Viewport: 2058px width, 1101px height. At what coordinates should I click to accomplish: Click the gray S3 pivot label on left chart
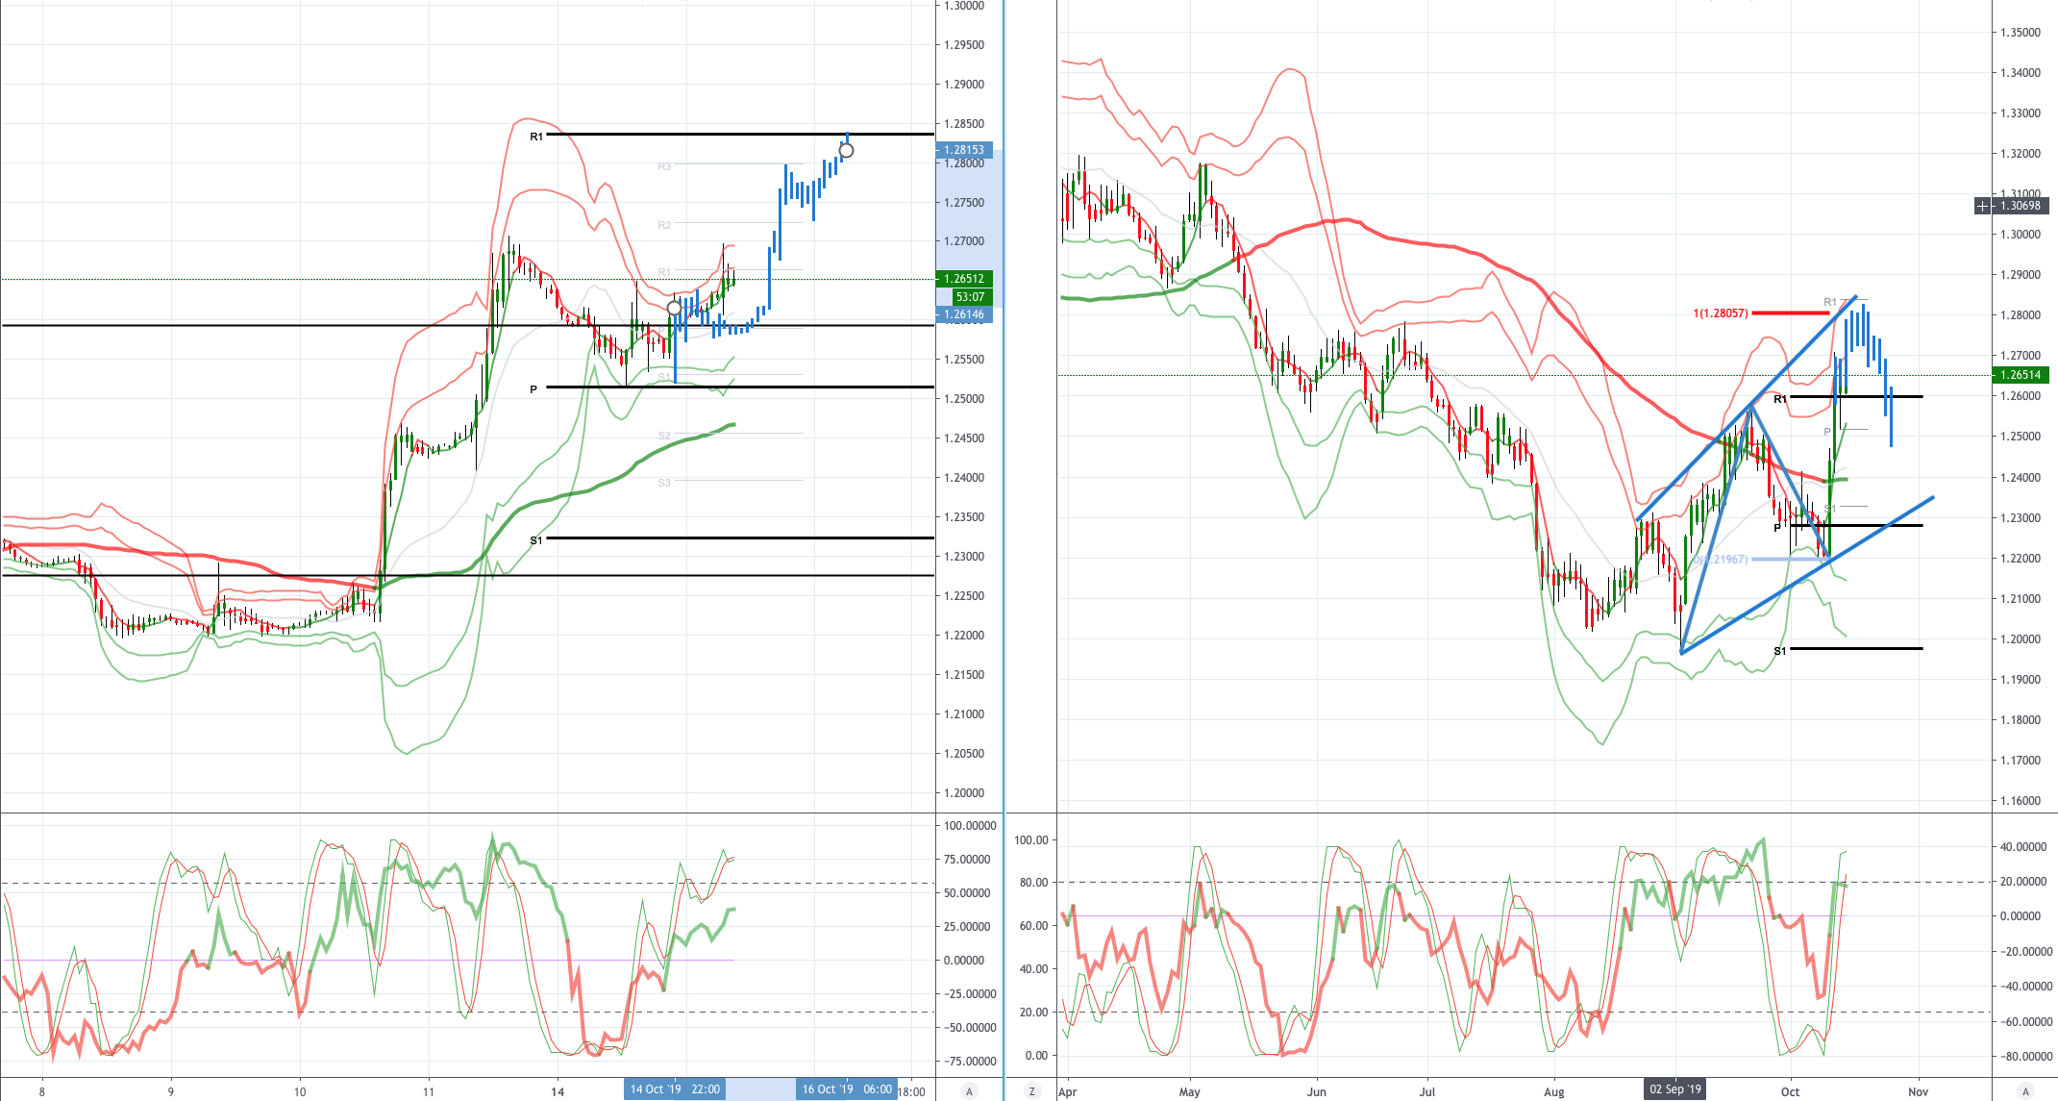[x=664, y=483]
